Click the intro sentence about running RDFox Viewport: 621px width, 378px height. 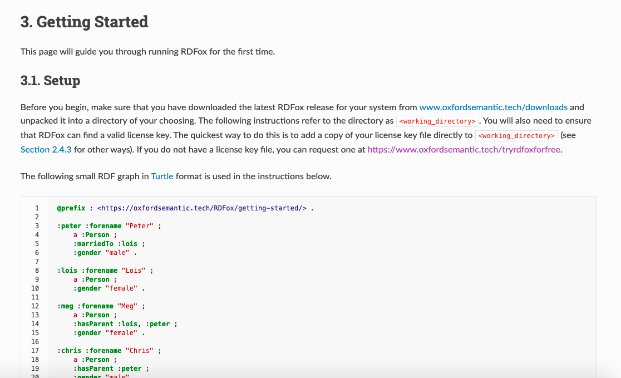coord(147,52)
